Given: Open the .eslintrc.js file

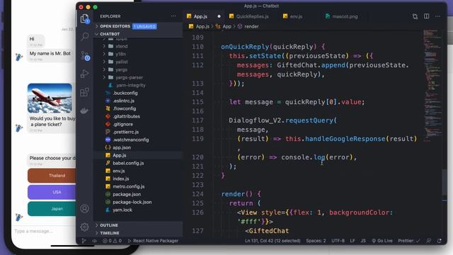Looking at the screenshot, I should pos(124,101).
